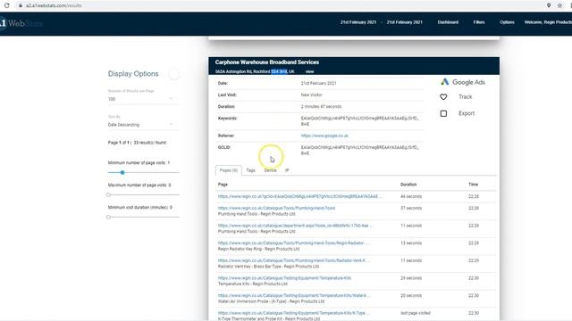572x321 pixels.
Task: Open the Catalogue/Tools/Plumbing-Hand-Tools link
Action: pos(276,208)
